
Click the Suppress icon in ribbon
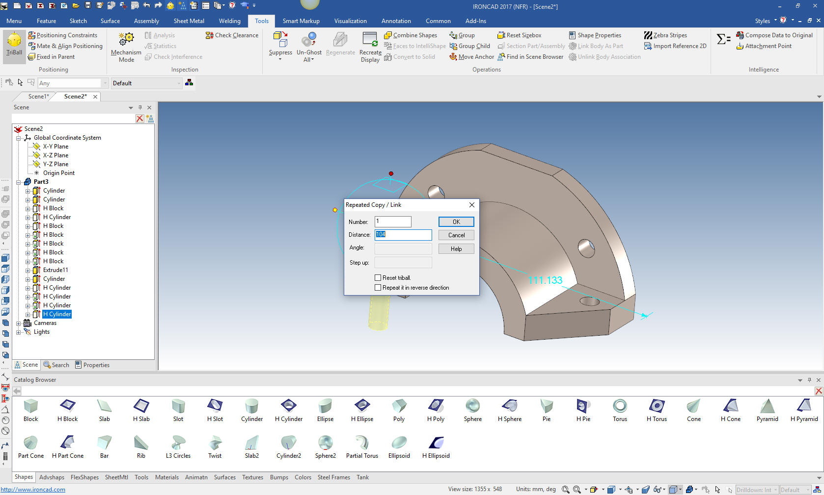click(x=280, y=39)
